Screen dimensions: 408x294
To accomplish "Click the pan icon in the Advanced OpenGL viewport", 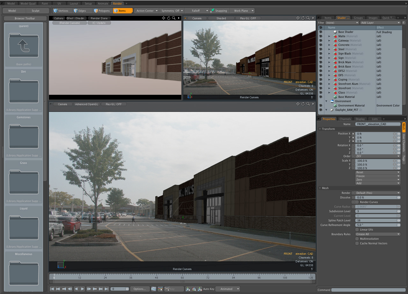I will tap(298, 104).
